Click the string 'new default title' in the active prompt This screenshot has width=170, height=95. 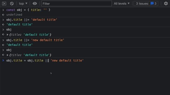[x=67, y=60]
